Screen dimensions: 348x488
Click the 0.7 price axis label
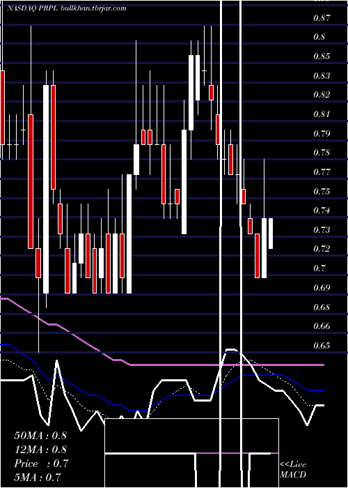319,268
